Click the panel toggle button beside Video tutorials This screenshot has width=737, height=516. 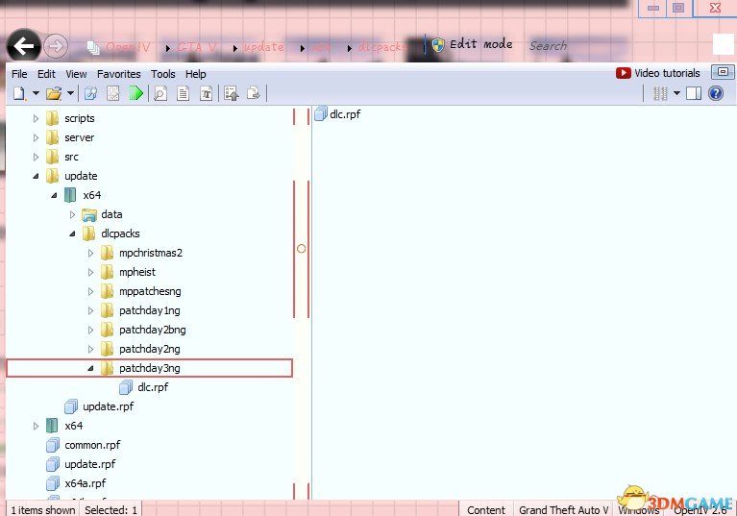click(723, 72)
